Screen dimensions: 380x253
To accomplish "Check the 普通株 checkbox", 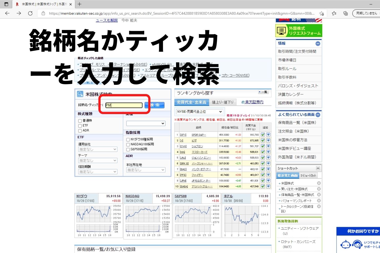I will [x=80, y=121].
